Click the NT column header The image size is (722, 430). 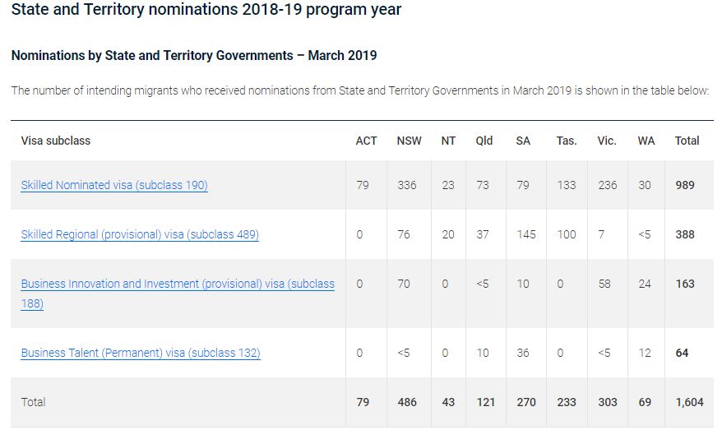448,141
